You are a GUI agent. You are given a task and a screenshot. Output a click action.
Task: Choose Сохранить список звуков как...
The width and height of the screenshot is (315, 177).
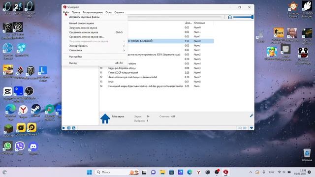coord(95,37)
